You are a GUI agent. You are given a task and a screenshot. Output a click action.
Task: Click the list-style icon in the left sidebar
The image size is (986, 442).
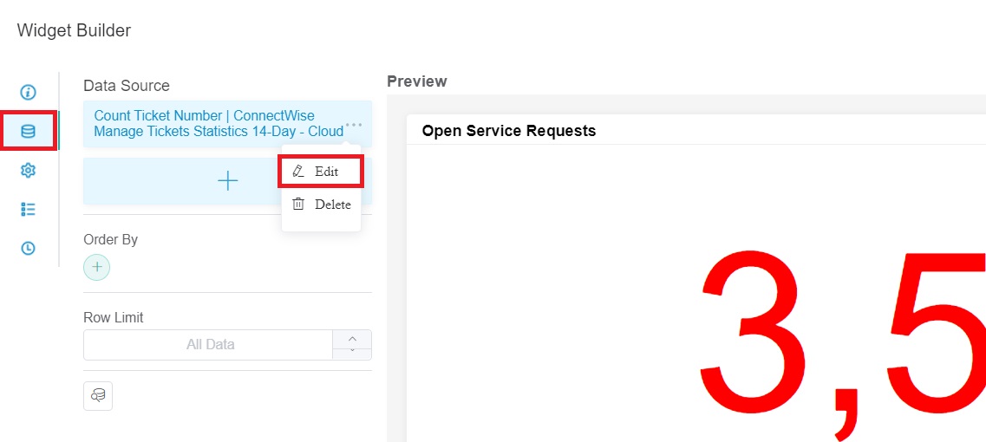[x=28, y=209]
